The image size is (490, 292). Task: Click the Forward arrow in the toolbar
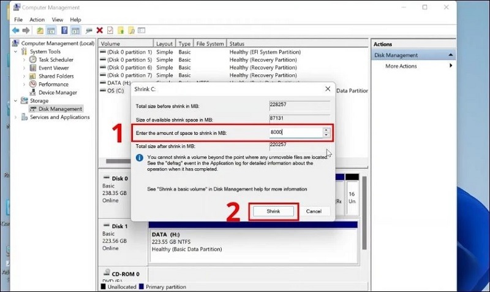pyautogui.click(x=26, y=30)
